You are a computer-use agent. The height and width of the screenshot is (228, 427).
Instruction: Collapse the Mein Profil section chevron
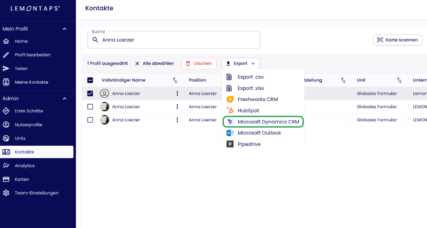click(x=65, y=29)
